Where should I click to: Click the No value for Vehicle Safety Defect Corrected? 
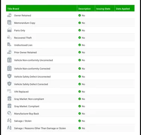coord(83,84)
